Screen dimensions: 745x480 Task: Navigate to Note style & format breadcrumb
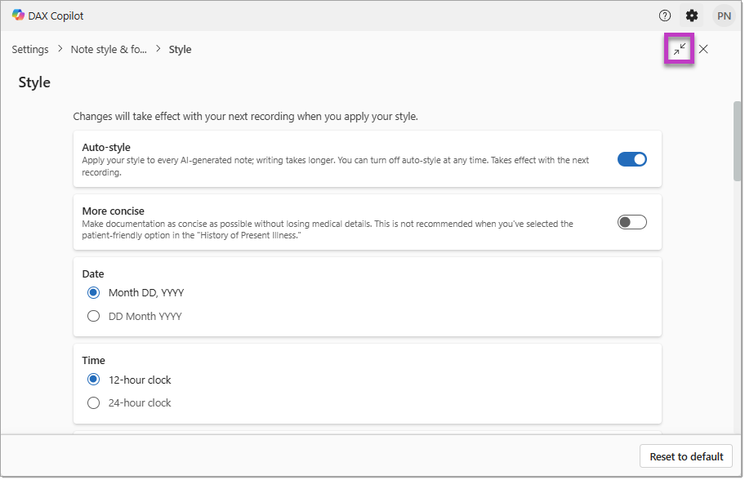click(x=109, y=49)
